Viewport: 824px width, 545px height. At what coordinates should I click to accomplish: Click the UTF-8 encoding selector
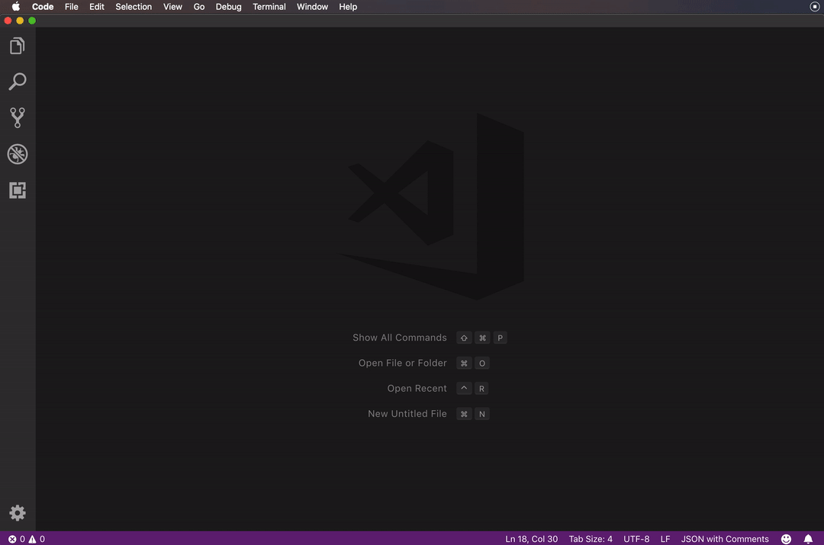point(636,539)
